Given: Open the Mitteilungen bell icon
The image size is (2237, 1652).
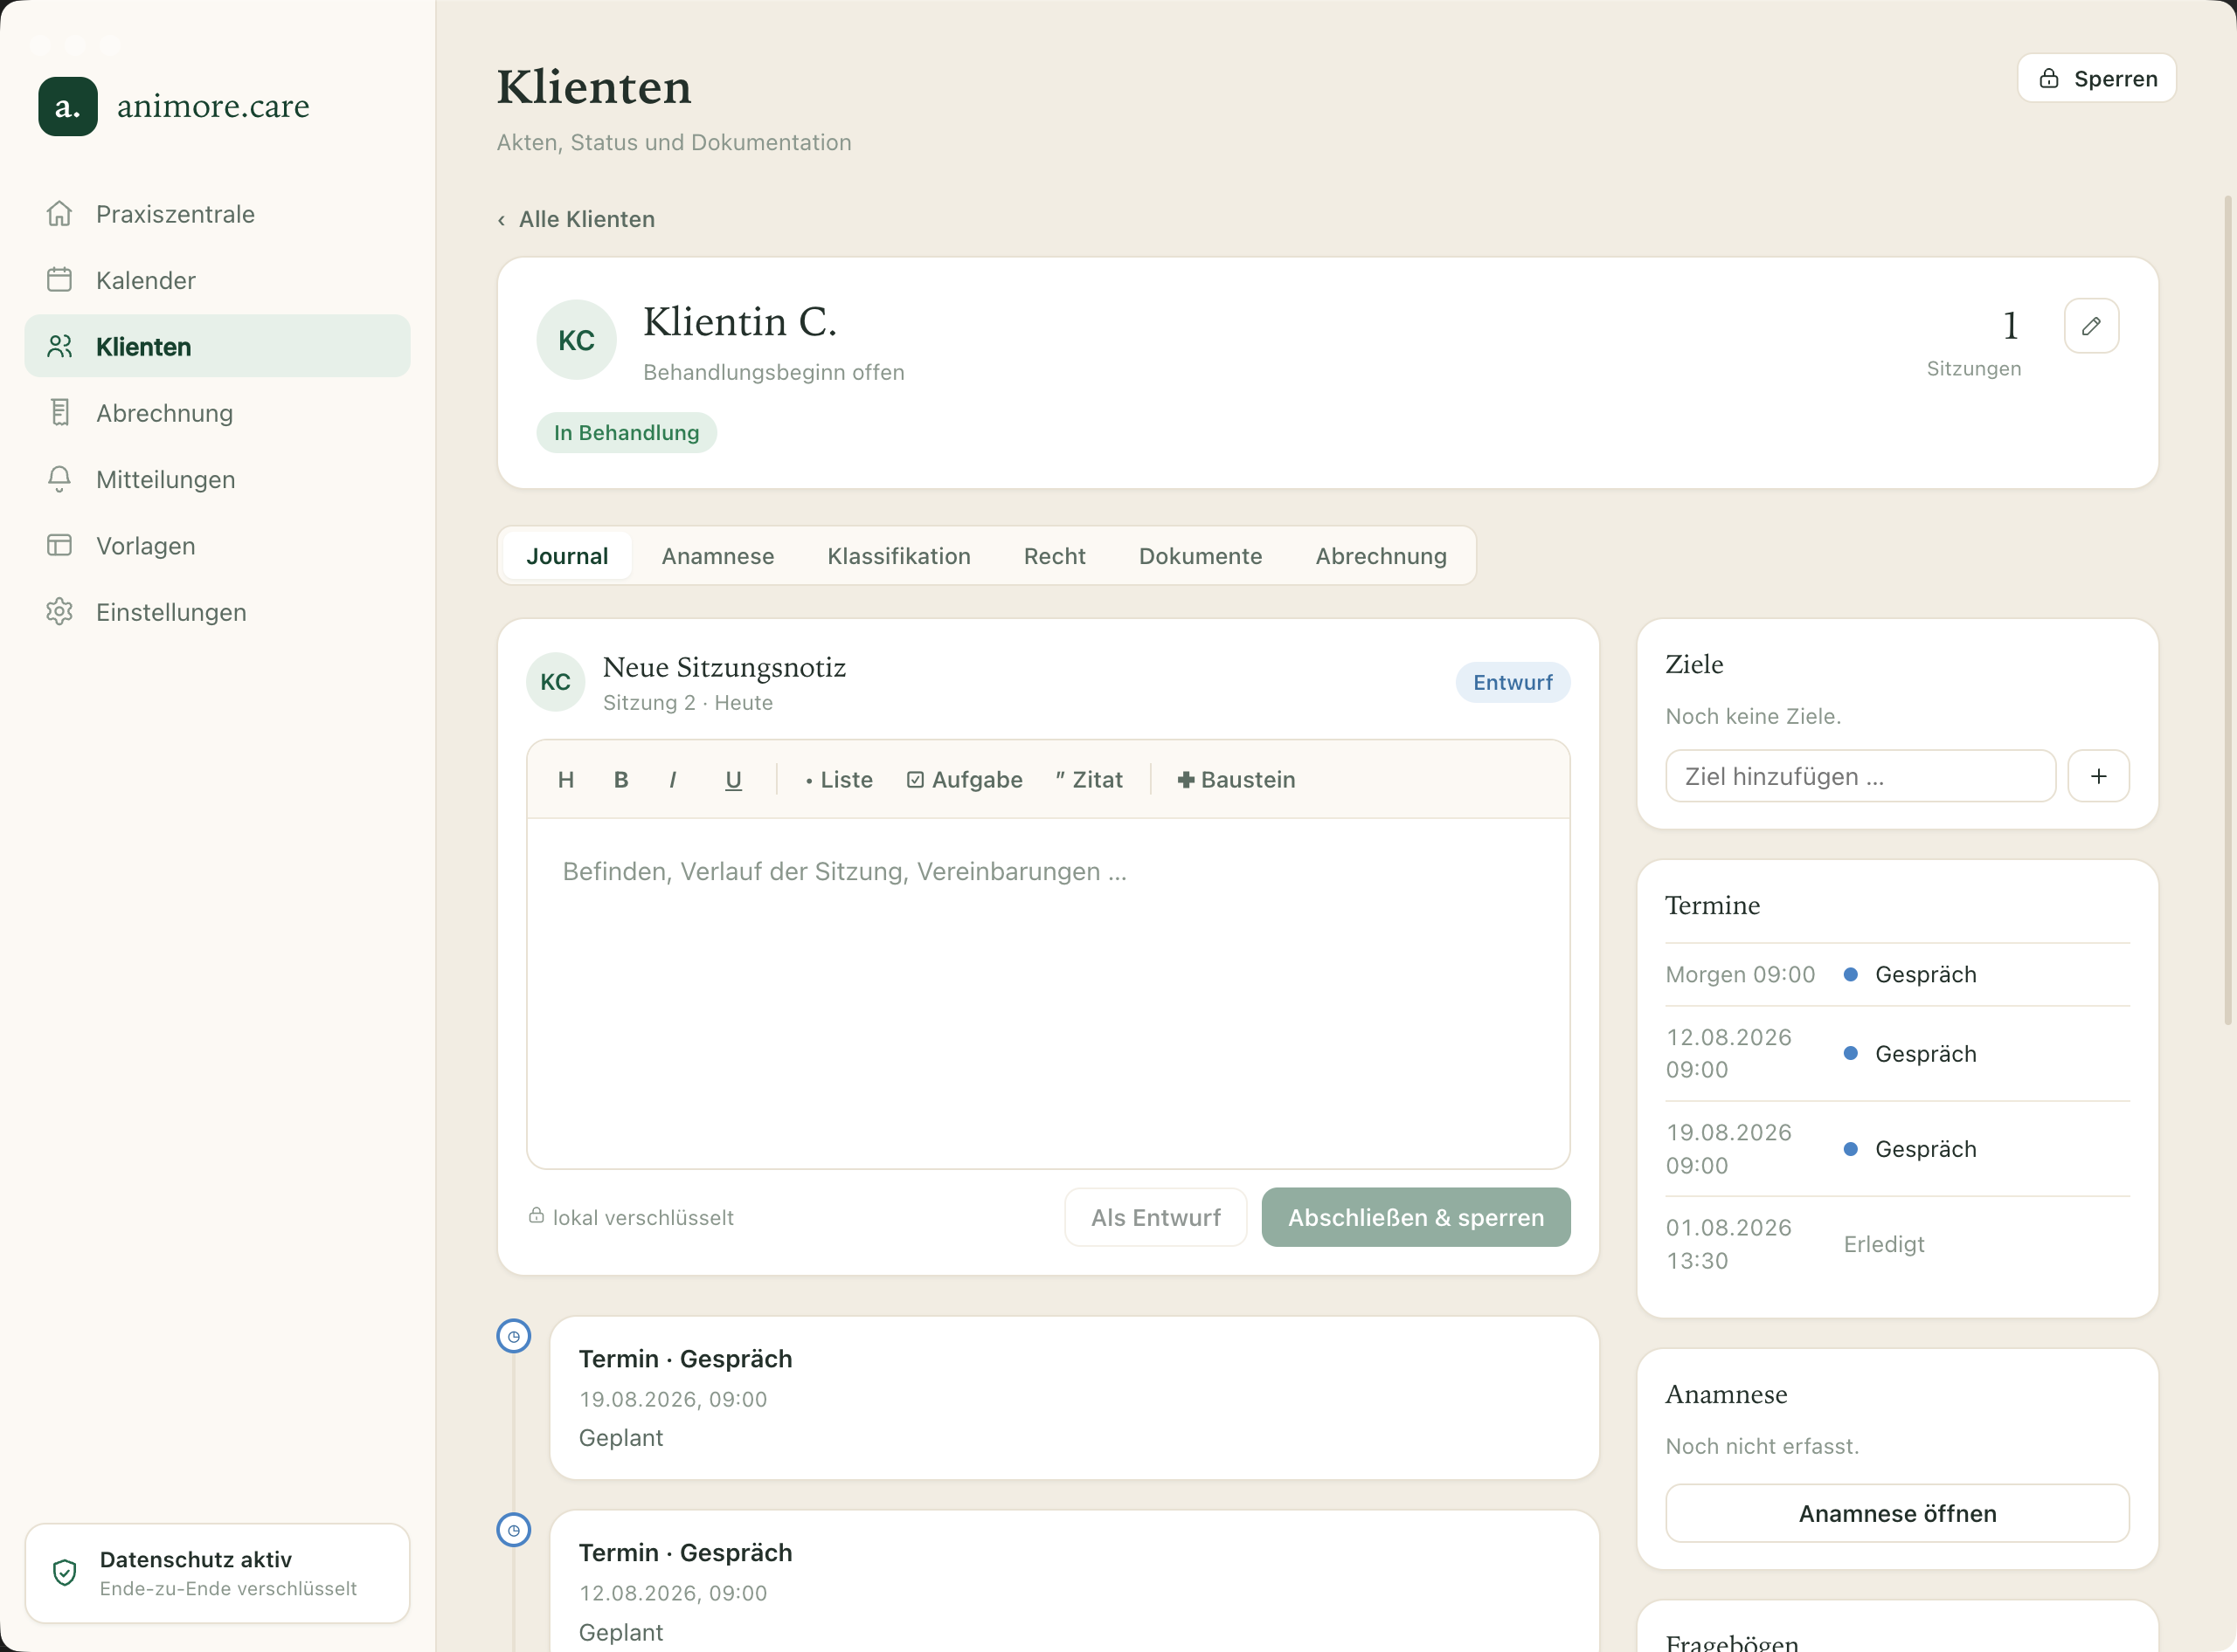Looking at the screenshot, I should tap(60, 479).
